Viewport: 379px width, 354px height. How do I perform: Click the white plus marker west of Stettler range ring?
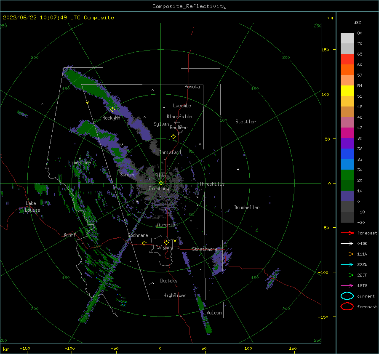click(x=238, y=169)
